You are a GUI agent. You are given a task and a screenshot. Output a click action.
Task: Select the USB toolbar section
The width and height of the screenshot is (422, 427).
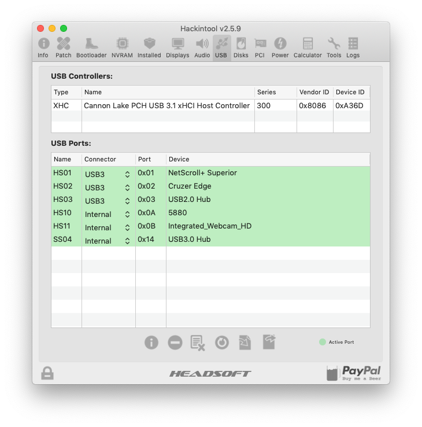(221, 48)
